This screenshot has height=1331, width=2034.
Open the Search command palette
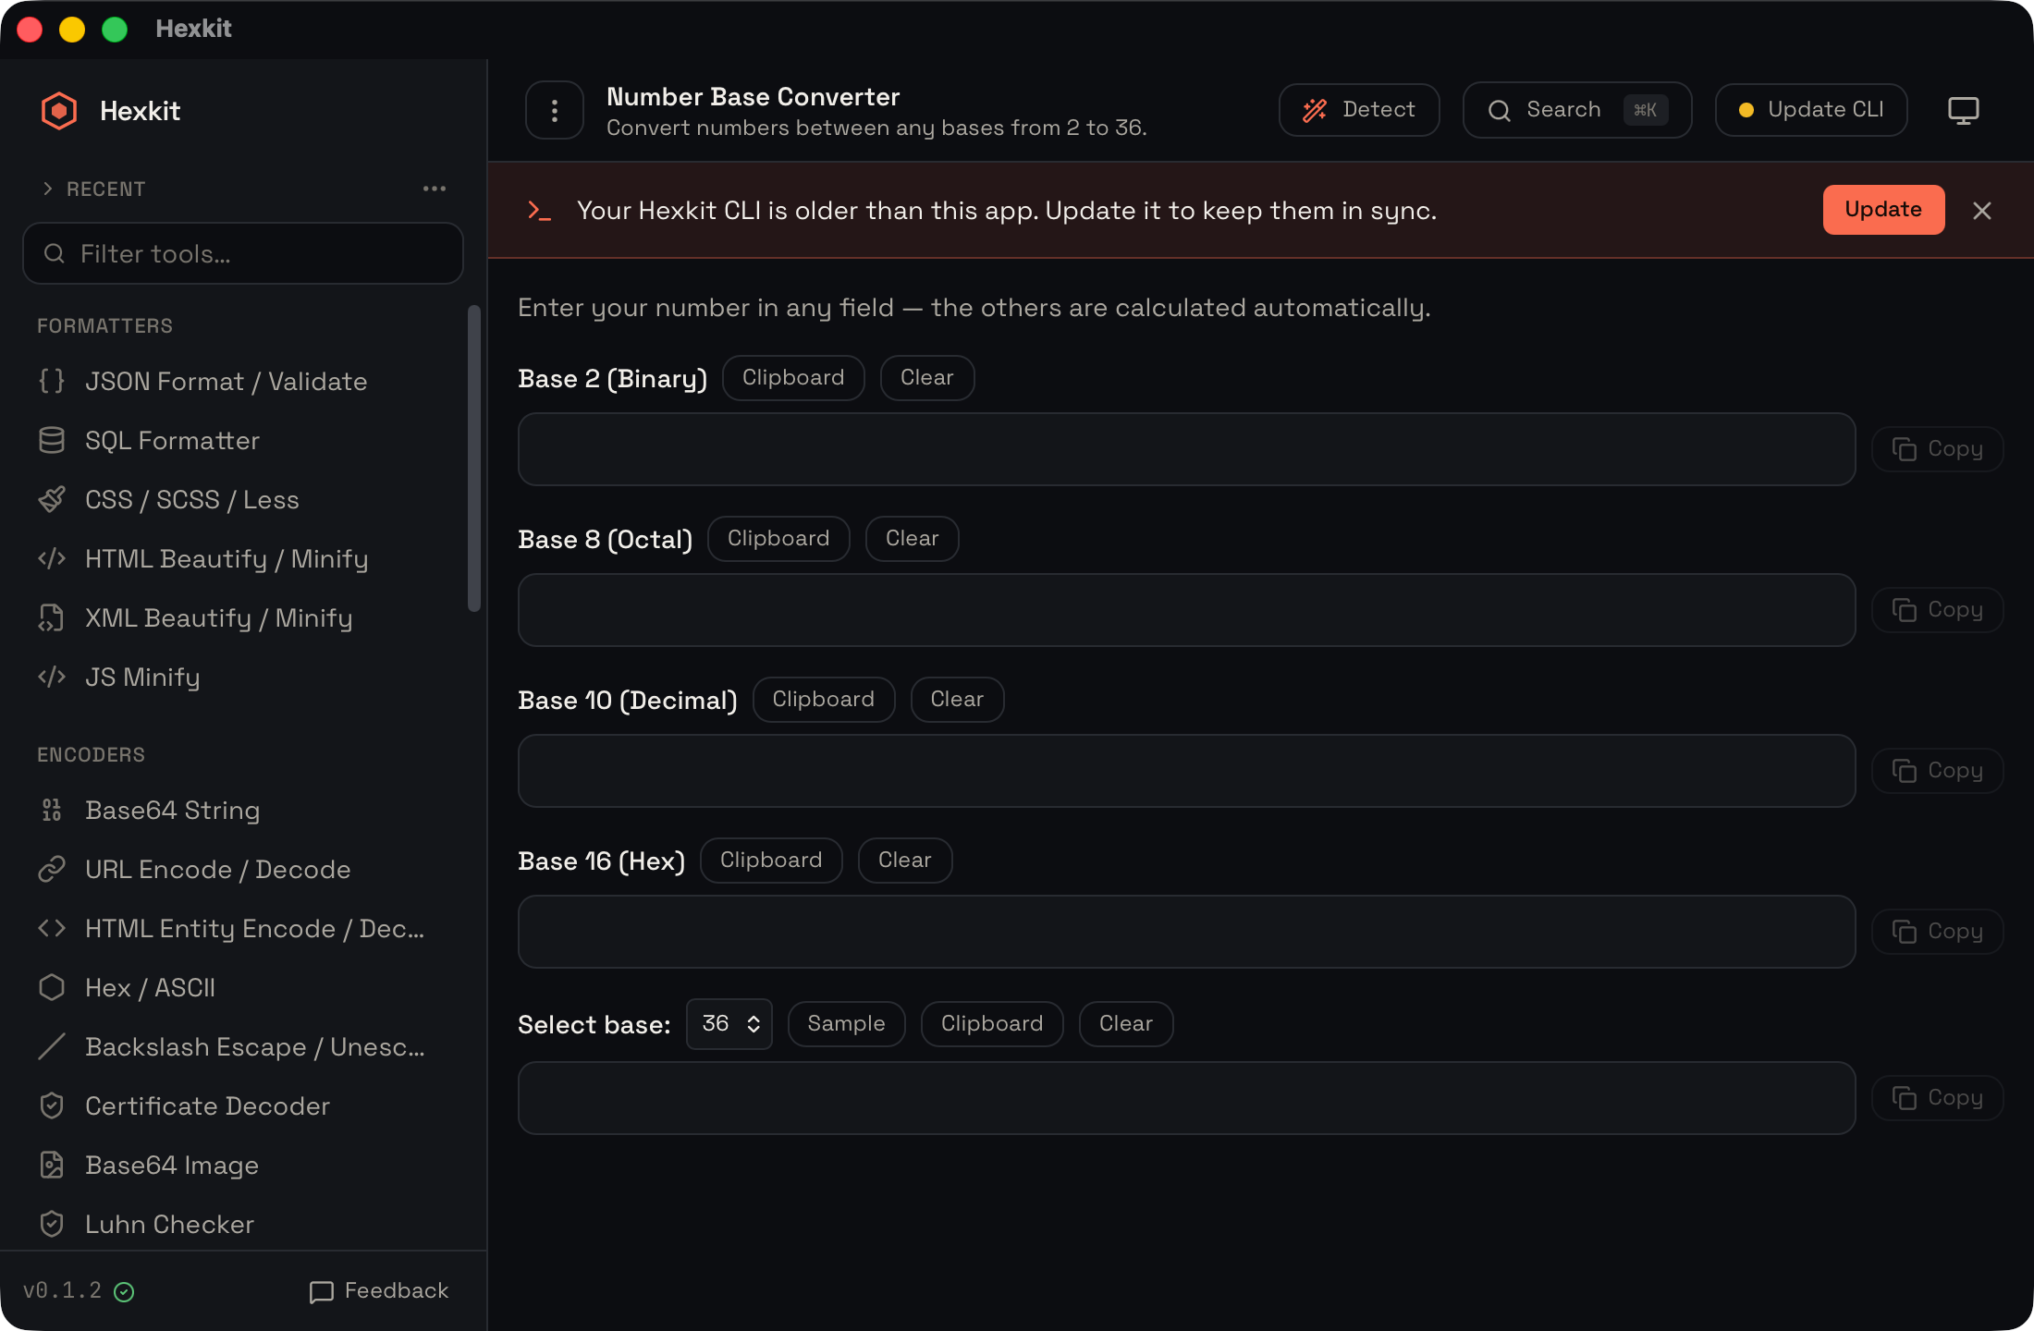pyautogui.click(x=1577, y=110)
